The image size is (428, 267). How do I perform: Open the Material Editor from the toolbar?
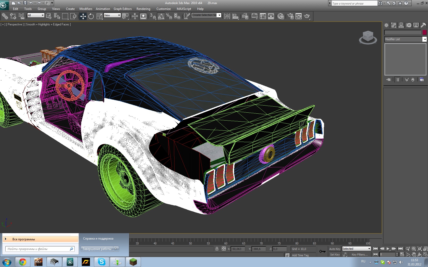point(280,17)
